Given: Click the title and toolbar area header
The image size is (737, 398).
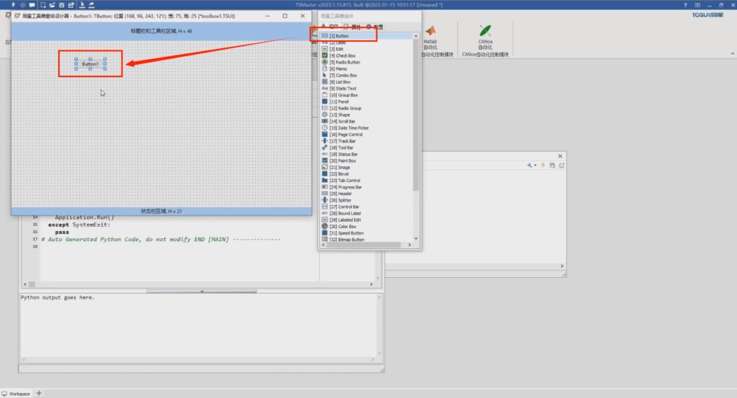Looking at the screenshot, I should tap(160, 31).
